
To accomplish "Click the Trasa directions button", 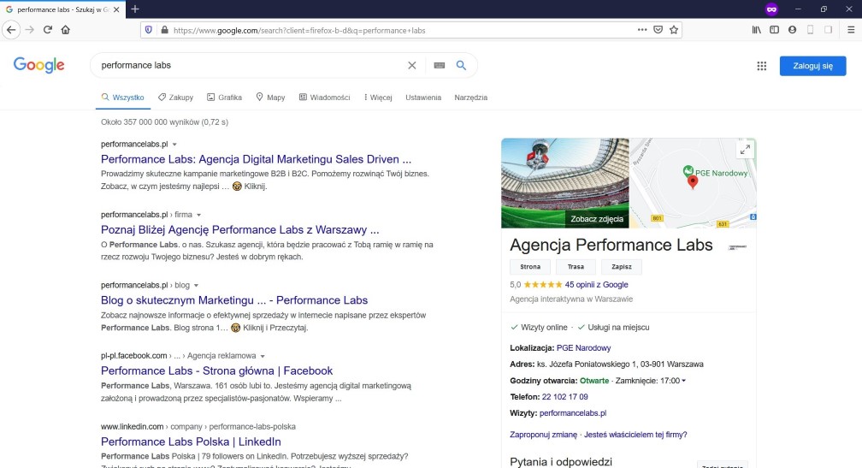I will click(x=576, y=267).
